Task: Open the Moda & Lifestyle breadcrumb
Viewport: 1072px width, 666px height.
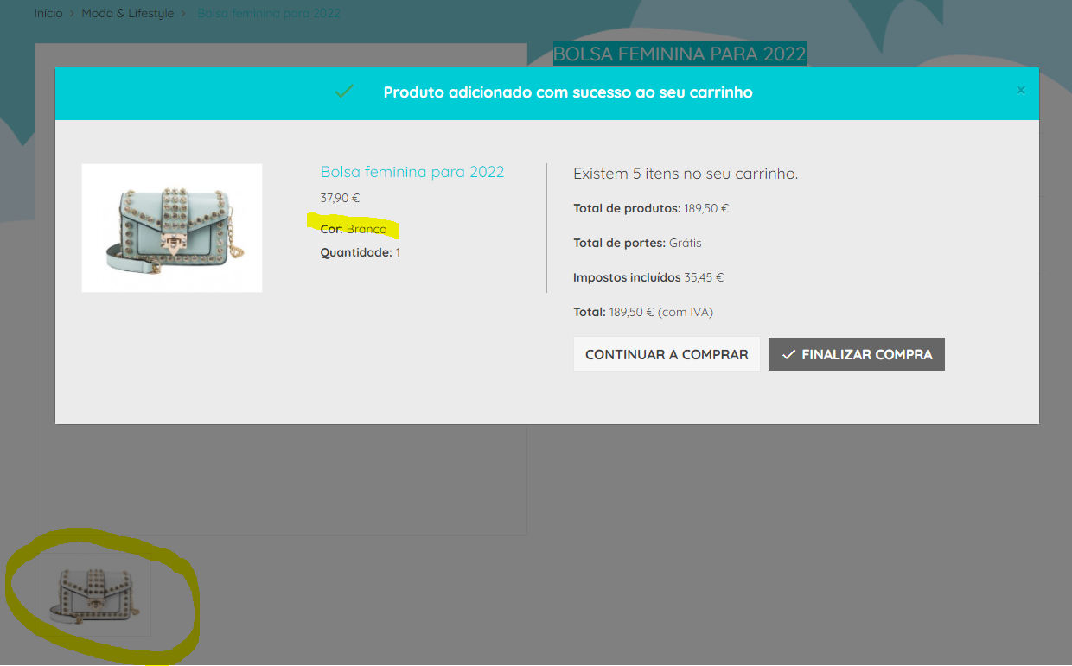Action: [x=128, y=14]
